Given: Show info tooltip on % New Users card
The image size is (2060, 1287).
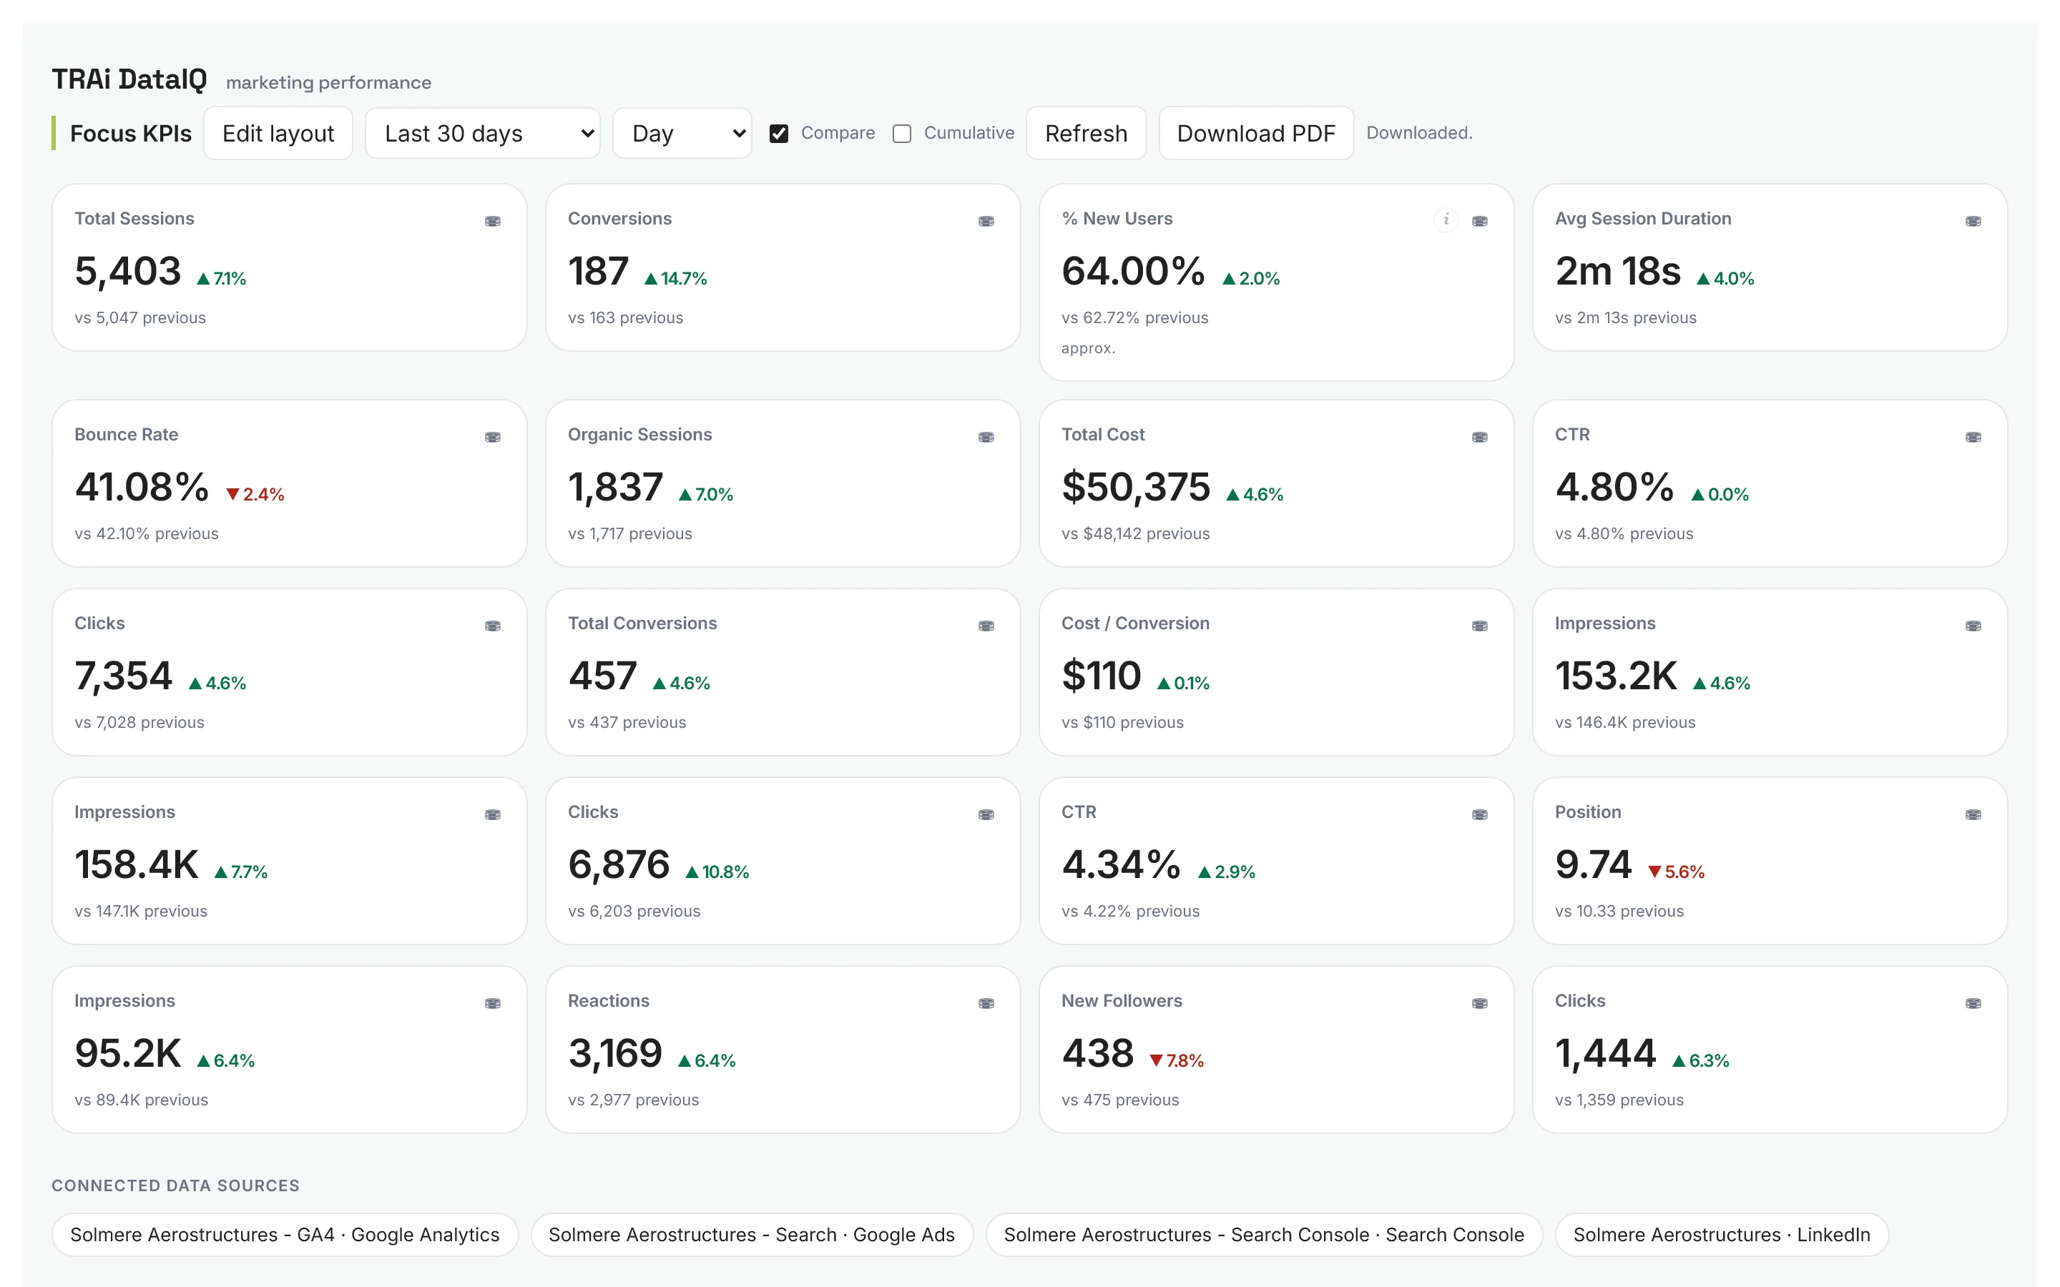Looking at the screenshot, I should (1446, 220).
